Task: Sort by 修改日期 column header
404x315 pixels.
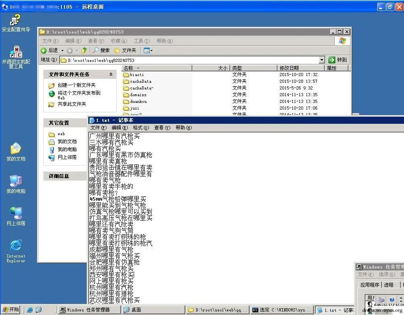Action: 301,68
